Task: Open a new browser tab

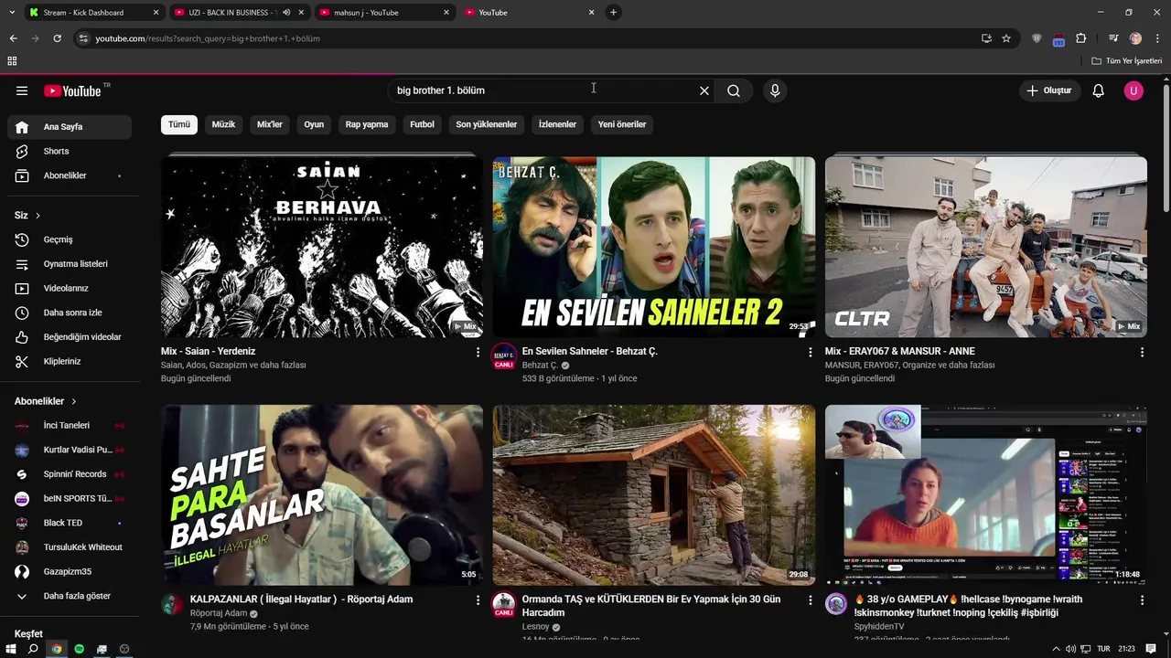Action: [x=613, y=13]
